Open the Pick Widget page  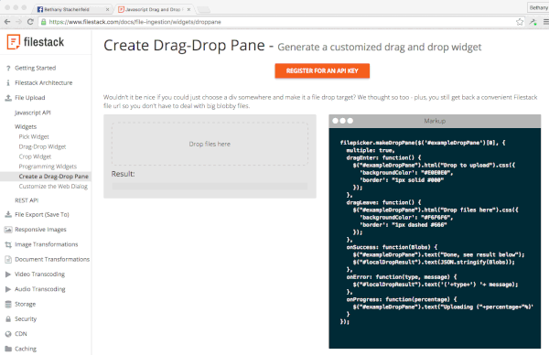tap(34, 136)
